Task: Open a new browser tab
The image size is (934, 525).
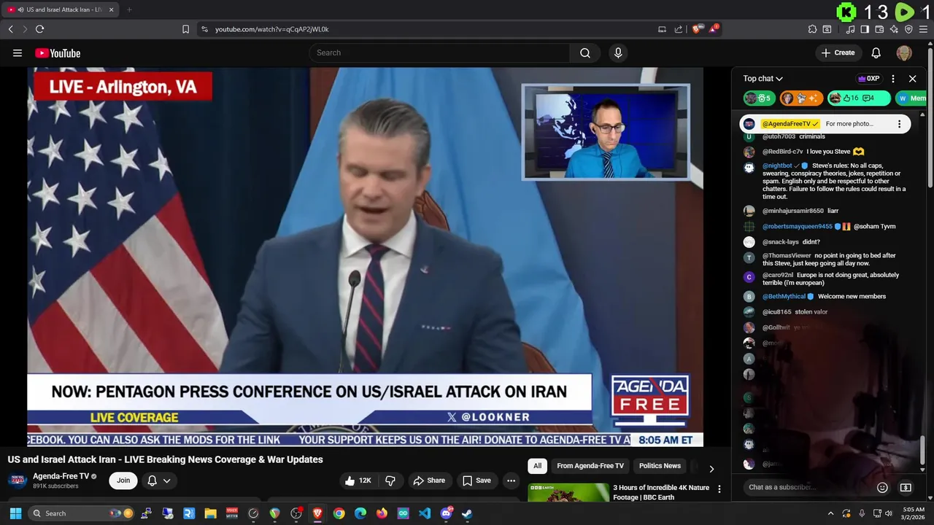Action: pos(129,9)
